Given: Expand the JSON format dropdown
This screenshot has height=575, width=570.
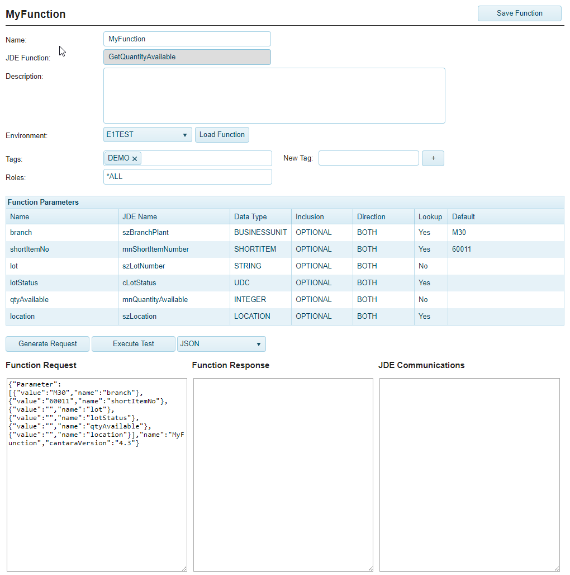Looking at the screenshot, I should tap(221, 344).
